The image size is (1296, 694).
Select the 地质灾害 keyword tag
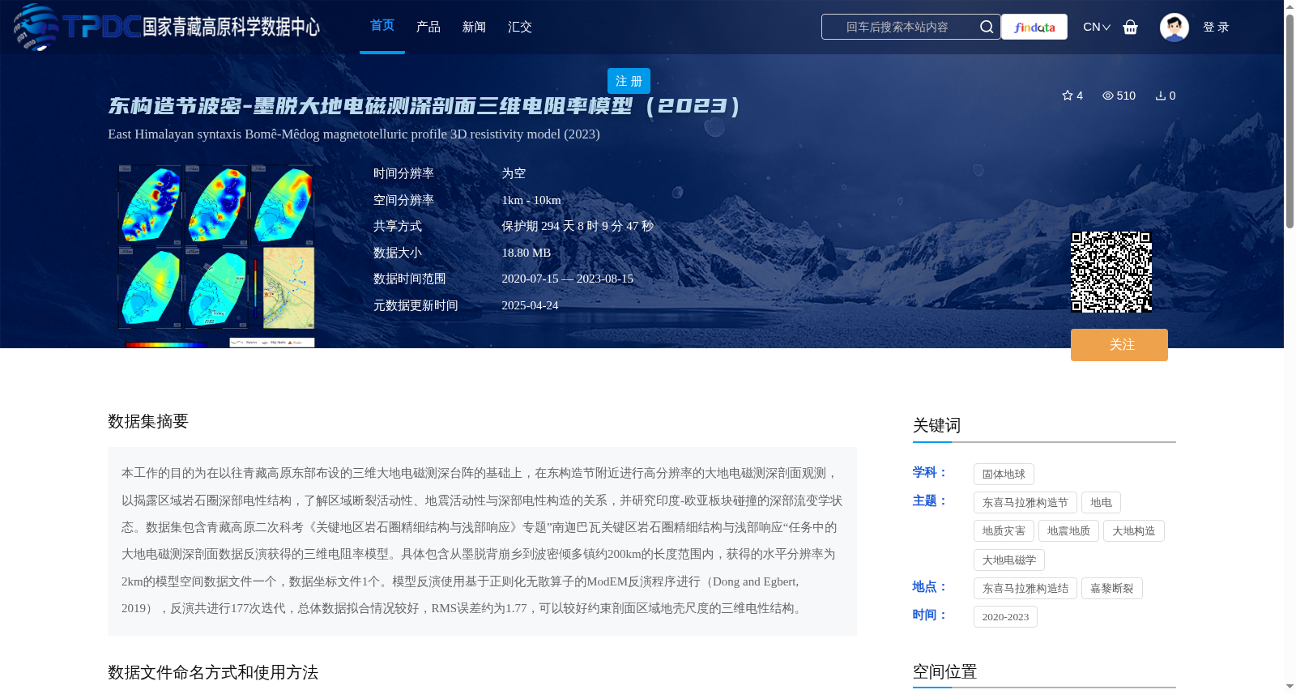[x=1004, y=531]
